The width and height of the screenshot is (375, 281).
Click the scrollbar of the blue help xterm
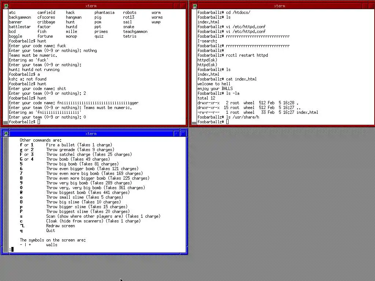[5, 195]
